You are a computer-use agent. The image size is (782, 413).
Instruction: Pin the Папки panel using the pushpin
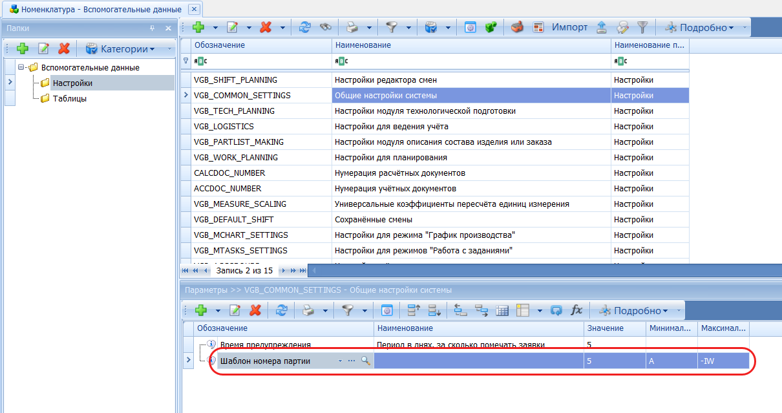[153, 28]
